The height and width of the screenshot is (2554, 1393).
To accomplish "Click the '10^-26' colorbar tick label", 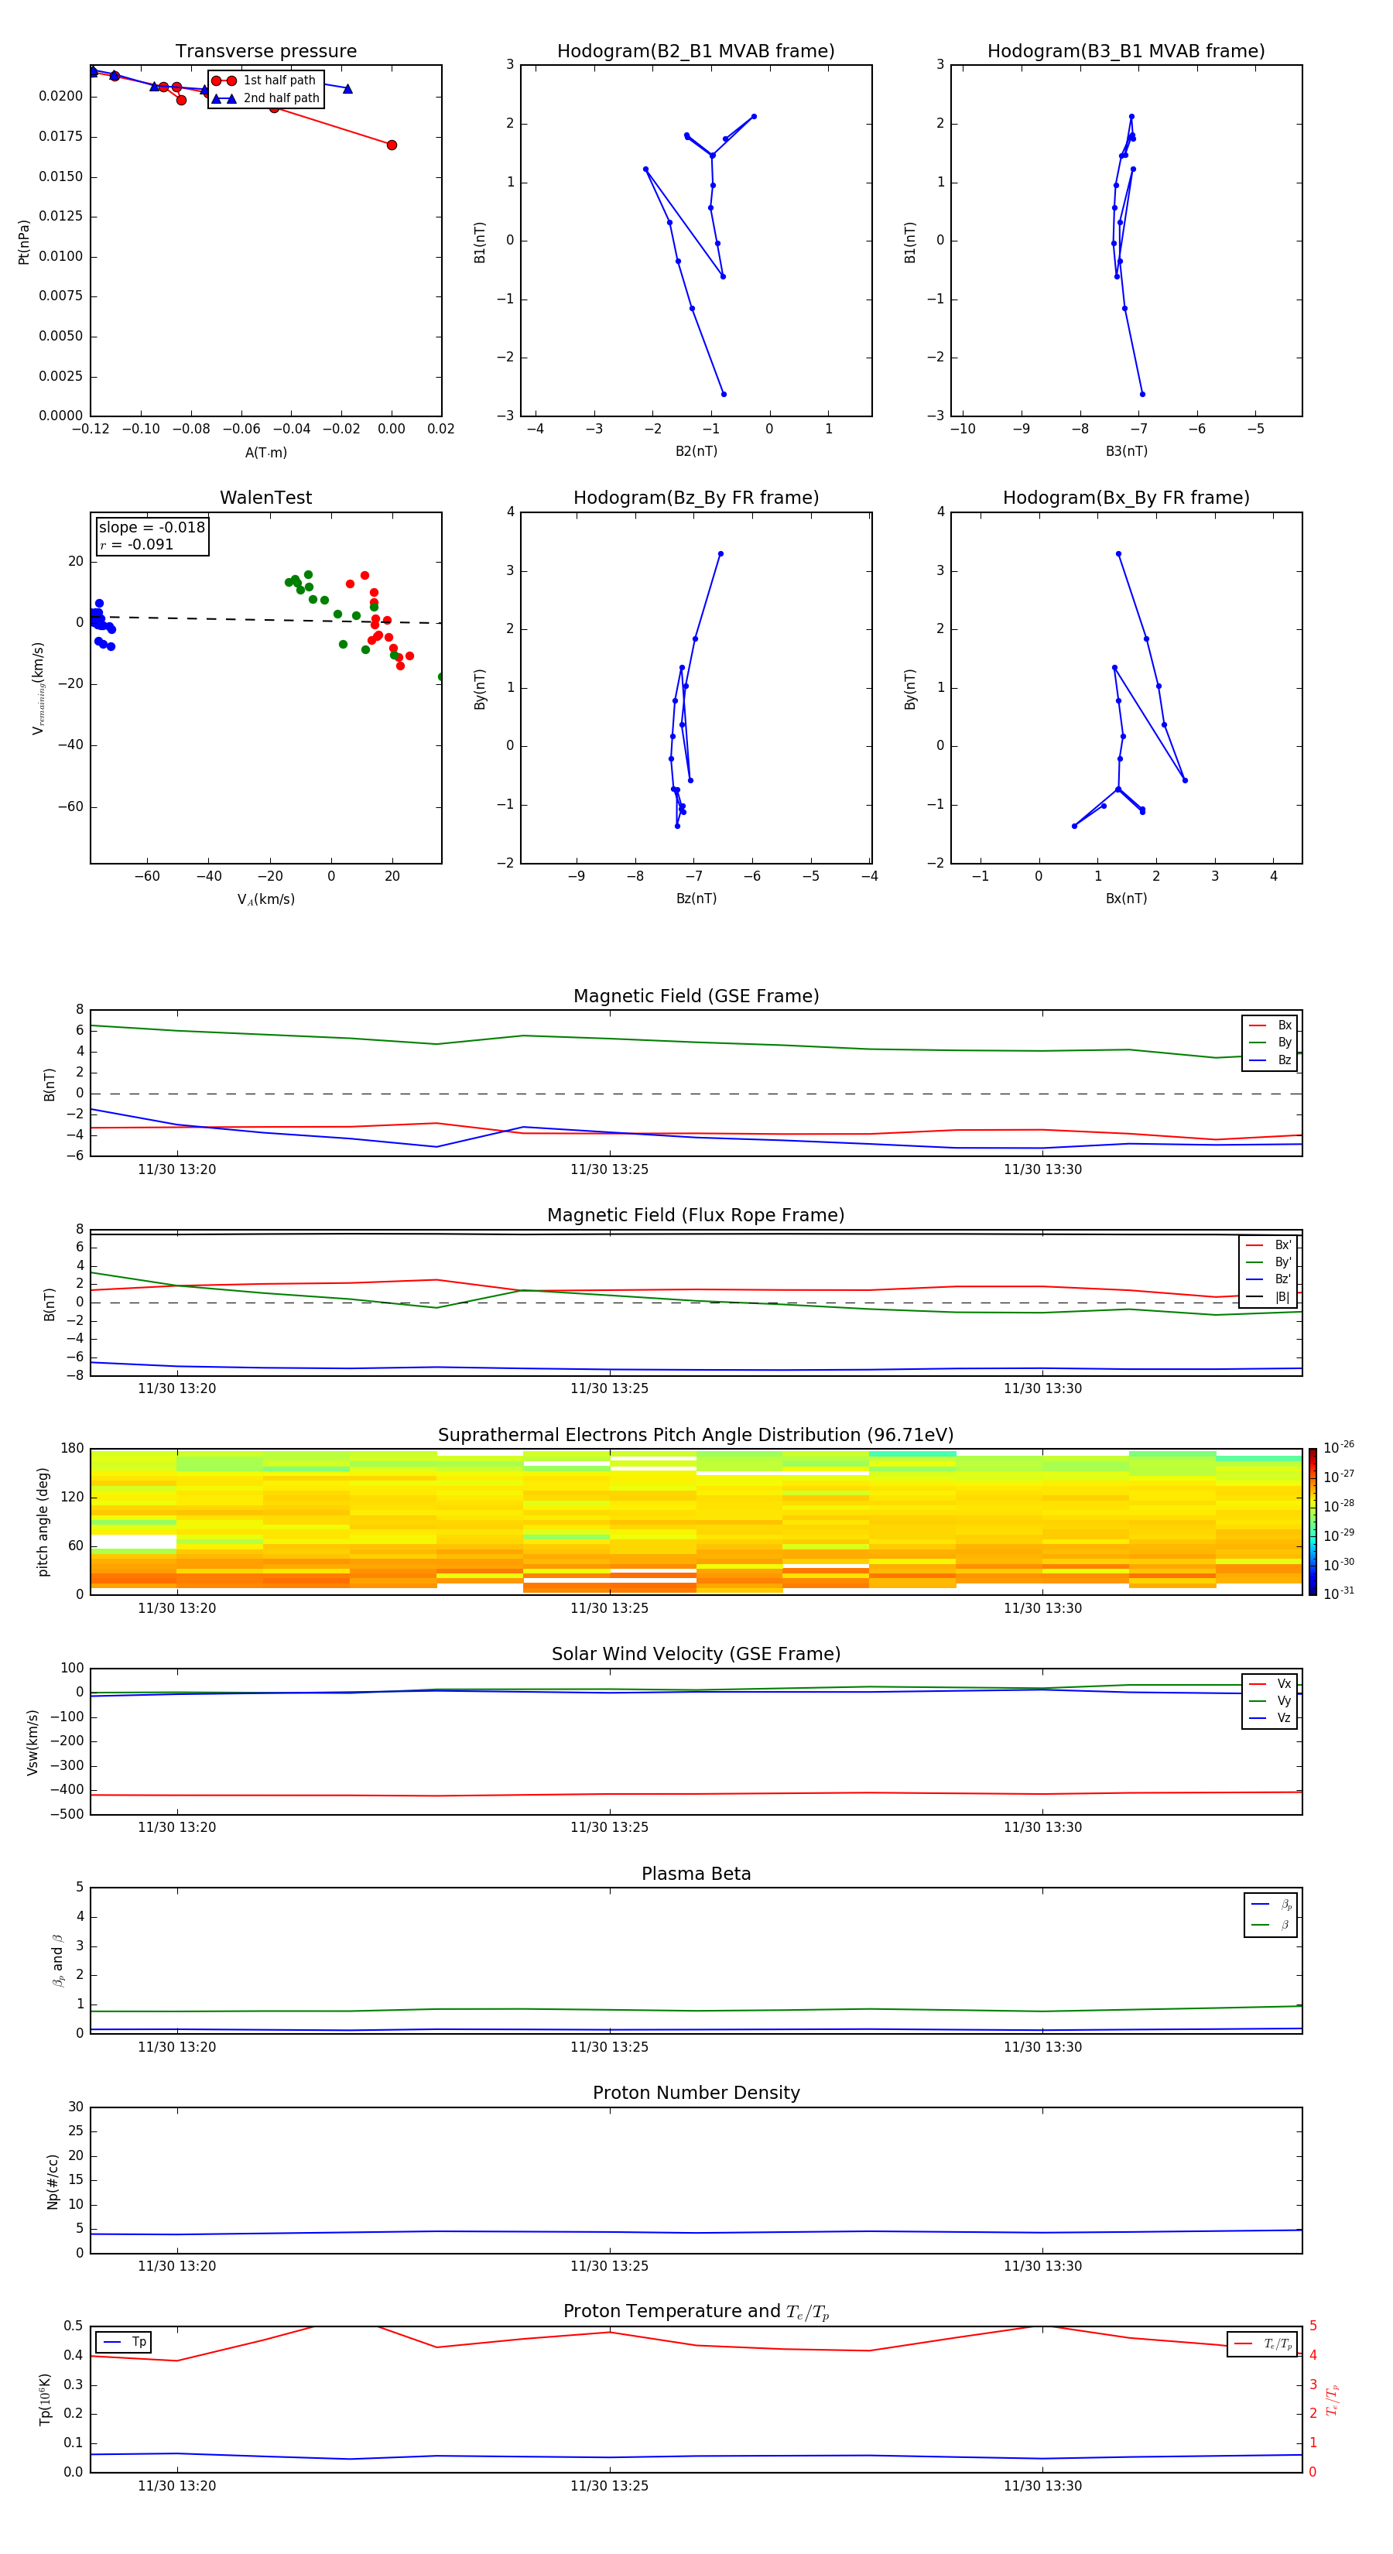I will [1339, 1447].
